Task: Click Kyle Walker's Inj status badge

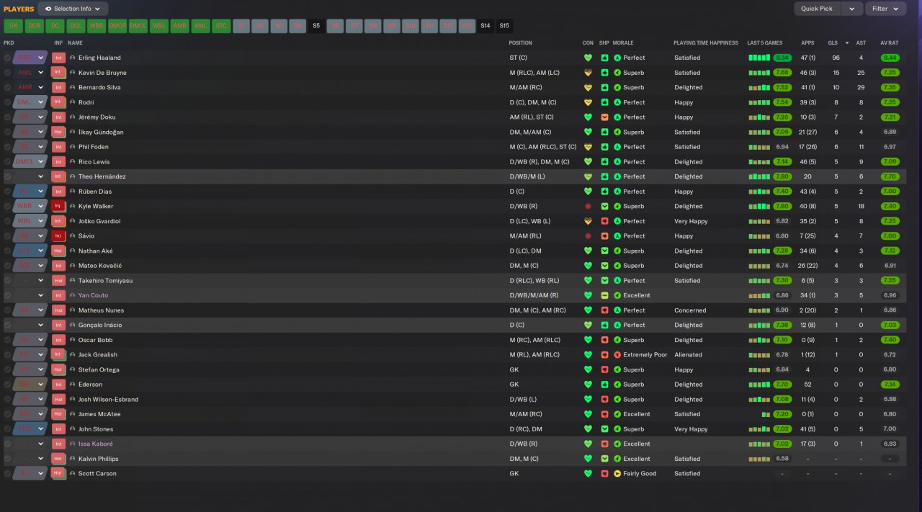Action: 59,206
